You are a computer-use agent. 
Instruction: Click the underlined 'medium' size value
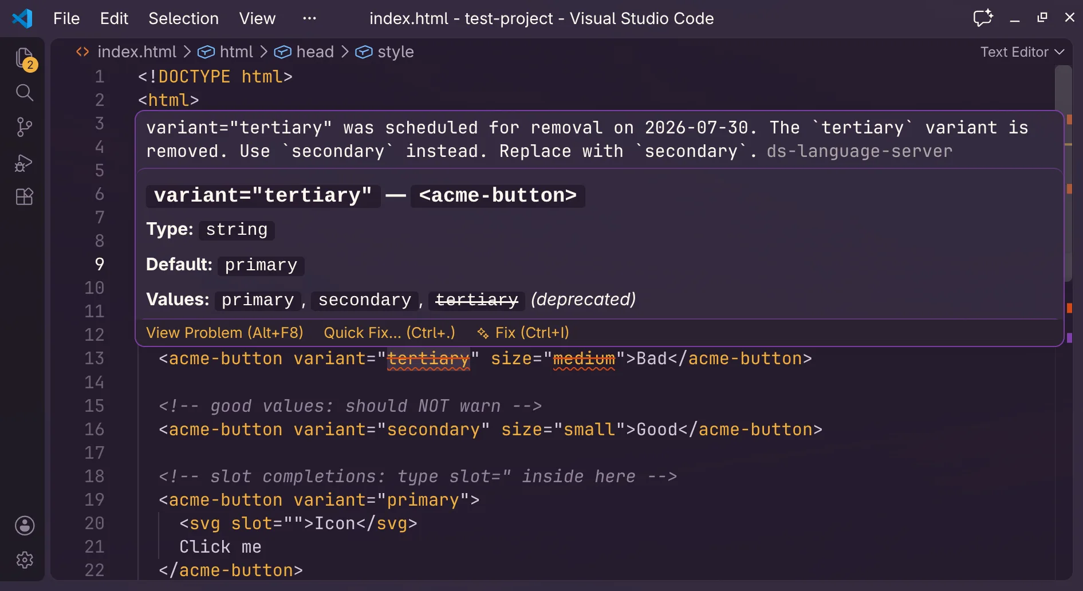[x=584, y=358]
